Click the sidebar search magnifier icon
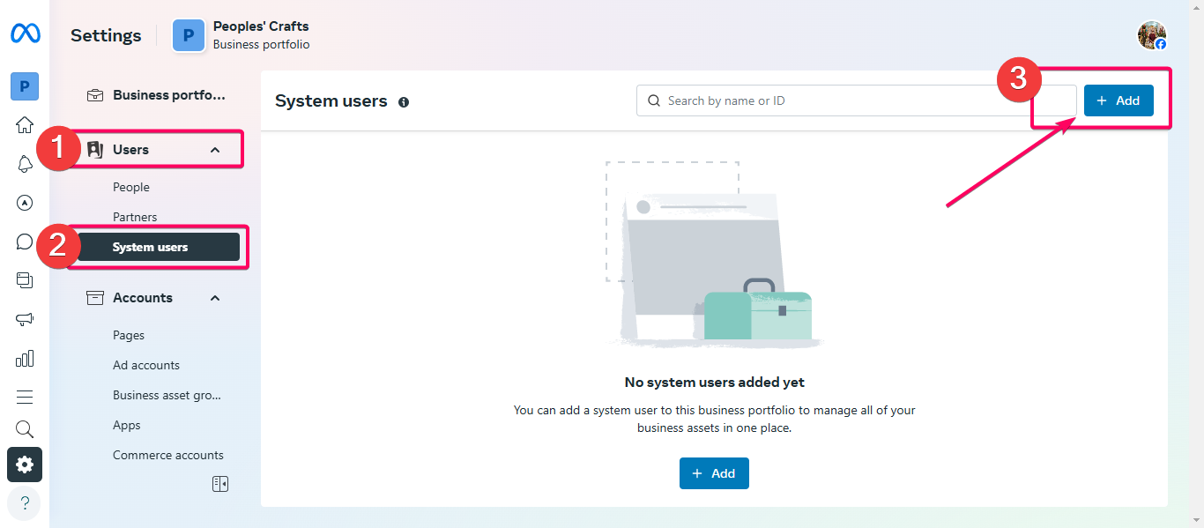The image size is (1204, 528). pyautogui.click(x=25, y=429)
